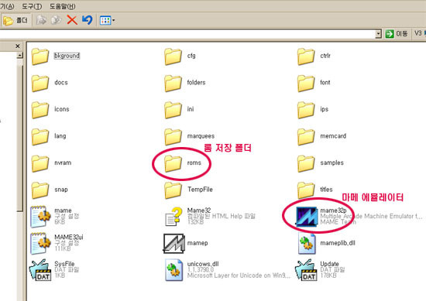The image size is (426, 301).
Task: Select the mamep executable icon
Action: tap(173, 243)
